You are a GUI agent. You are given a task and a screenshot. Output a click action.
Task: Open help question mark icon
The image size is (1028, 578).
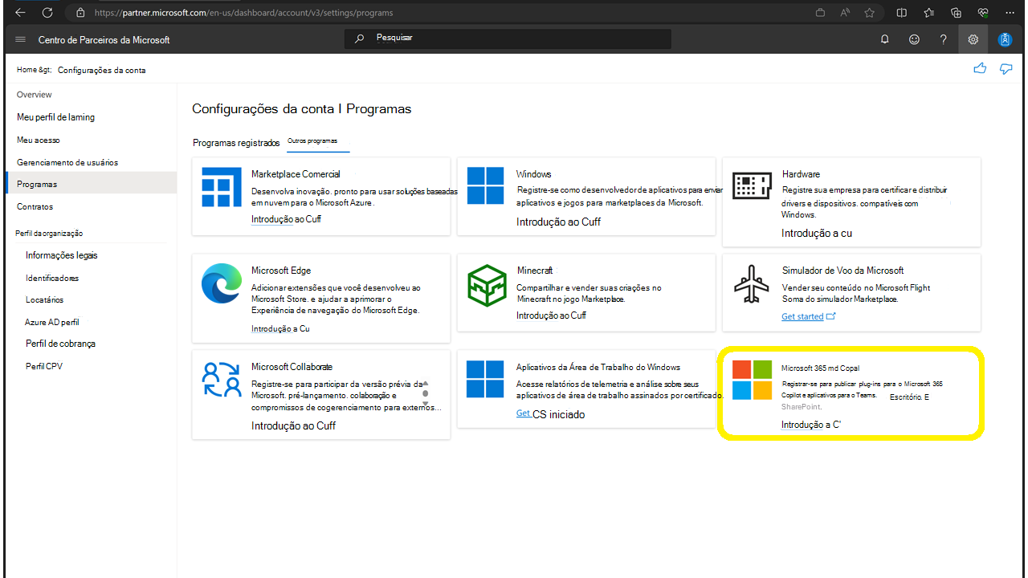944,39
